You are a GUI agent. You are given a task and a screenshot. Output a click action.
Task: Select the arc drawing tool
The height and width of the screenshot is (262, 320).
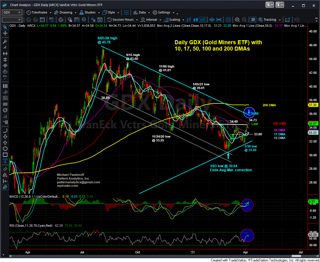coord(5,130)
